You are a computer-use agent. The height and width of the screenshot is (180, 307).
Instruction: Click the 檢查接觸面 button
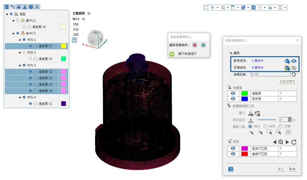pyautogui.click(x=287, y=82)
